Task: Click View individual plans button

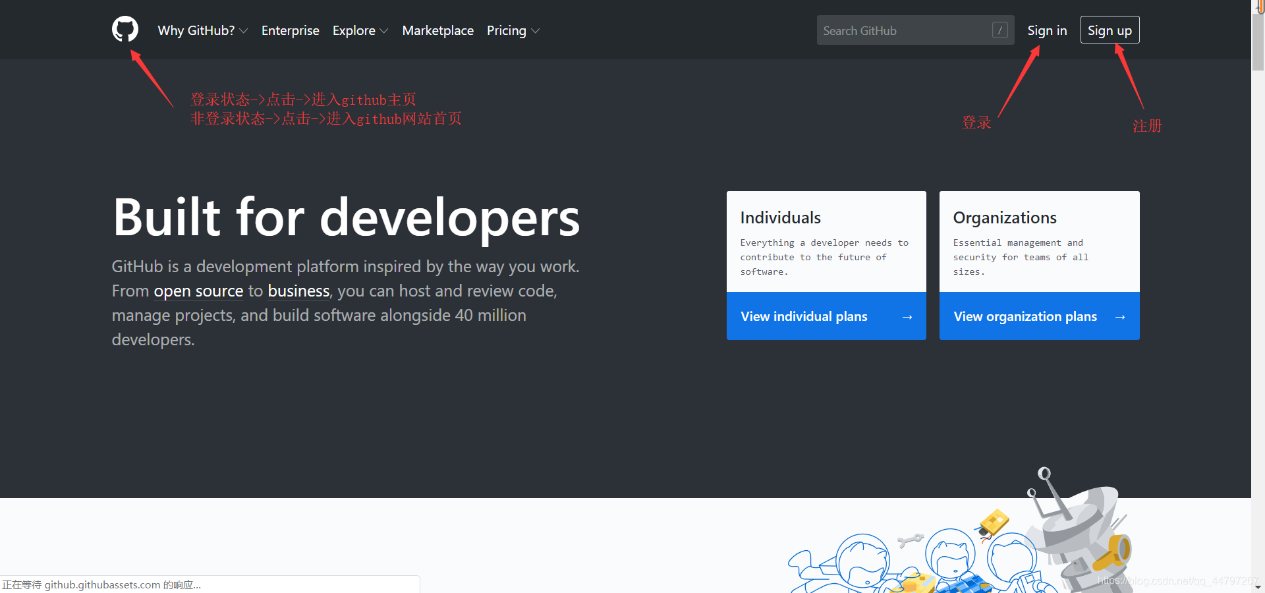Action: click(x=826, y=316)
